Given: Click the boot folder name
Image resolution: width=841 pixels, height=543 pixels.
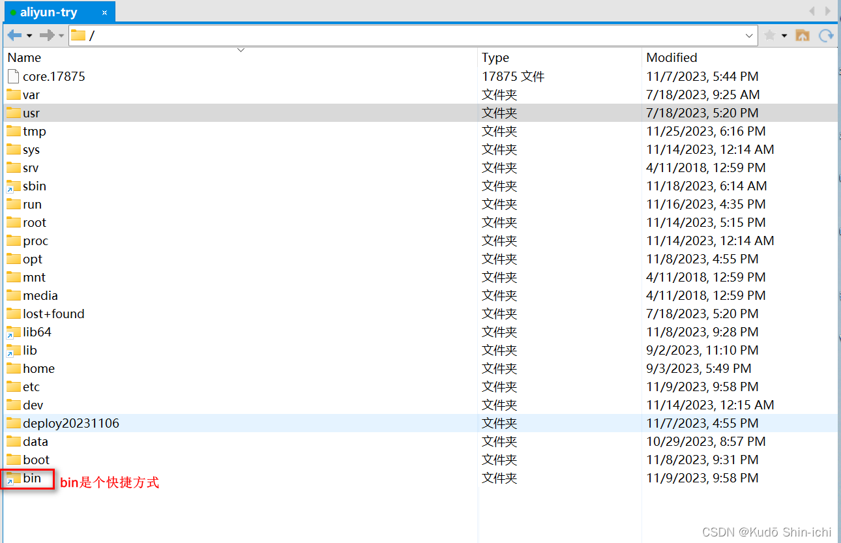Looking at the screenshot, I should [37, 460].
